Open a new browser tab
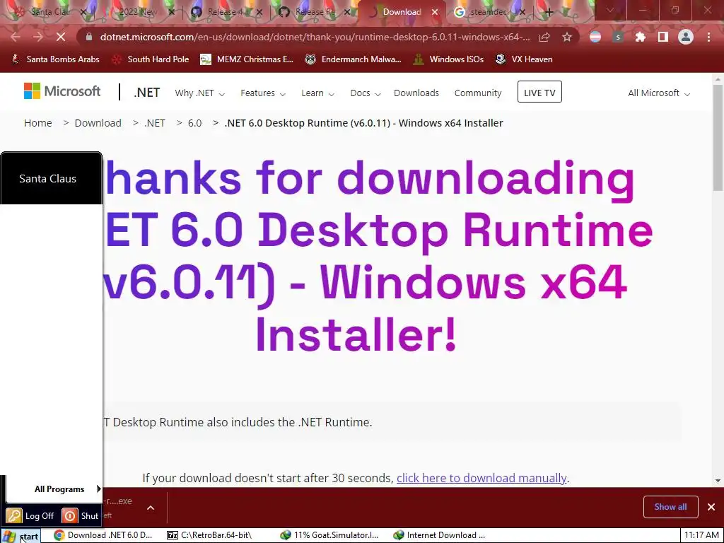 [549, 13]
